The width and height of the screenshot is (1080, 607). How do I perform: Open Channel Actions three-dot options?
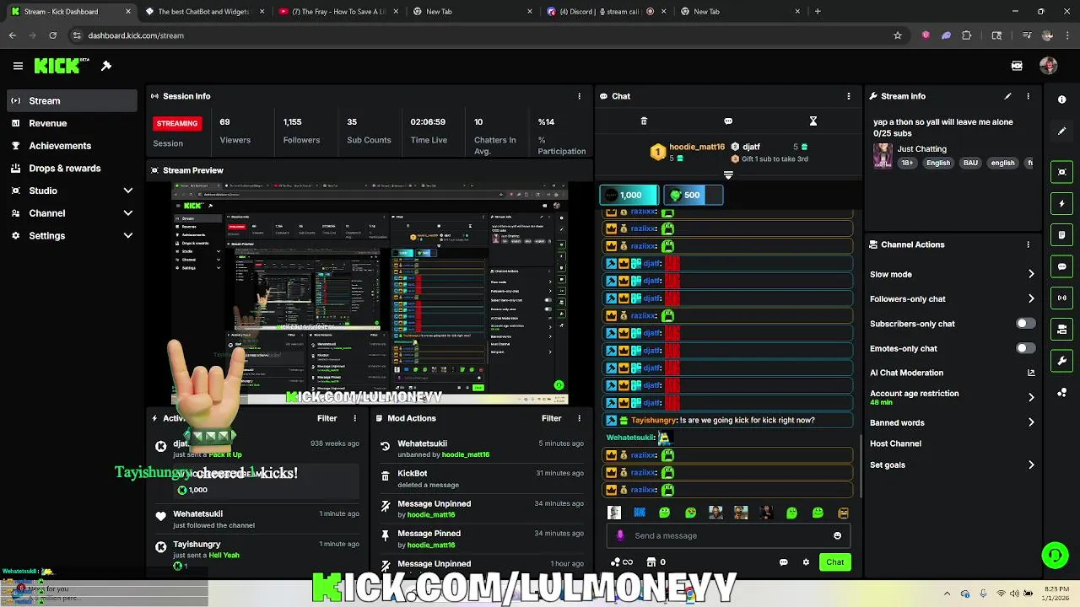1028,244
